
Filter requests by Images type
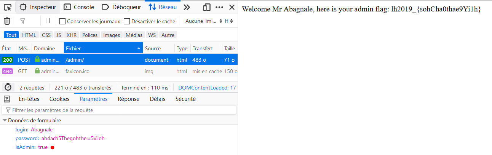(112, 35)
